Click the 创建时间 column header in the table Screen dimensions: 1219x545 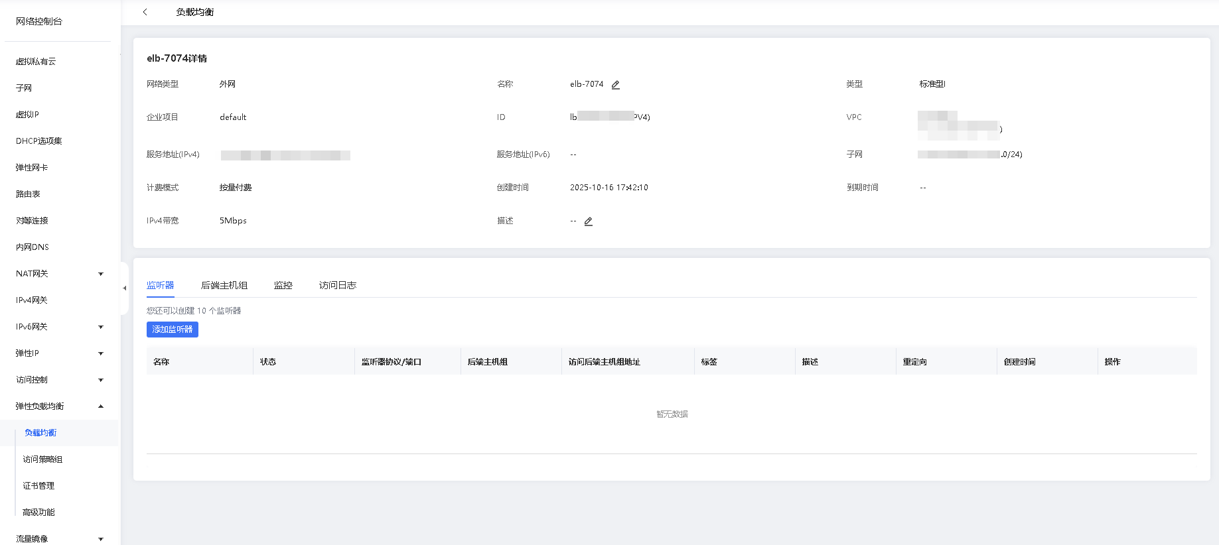[1020, 362]
